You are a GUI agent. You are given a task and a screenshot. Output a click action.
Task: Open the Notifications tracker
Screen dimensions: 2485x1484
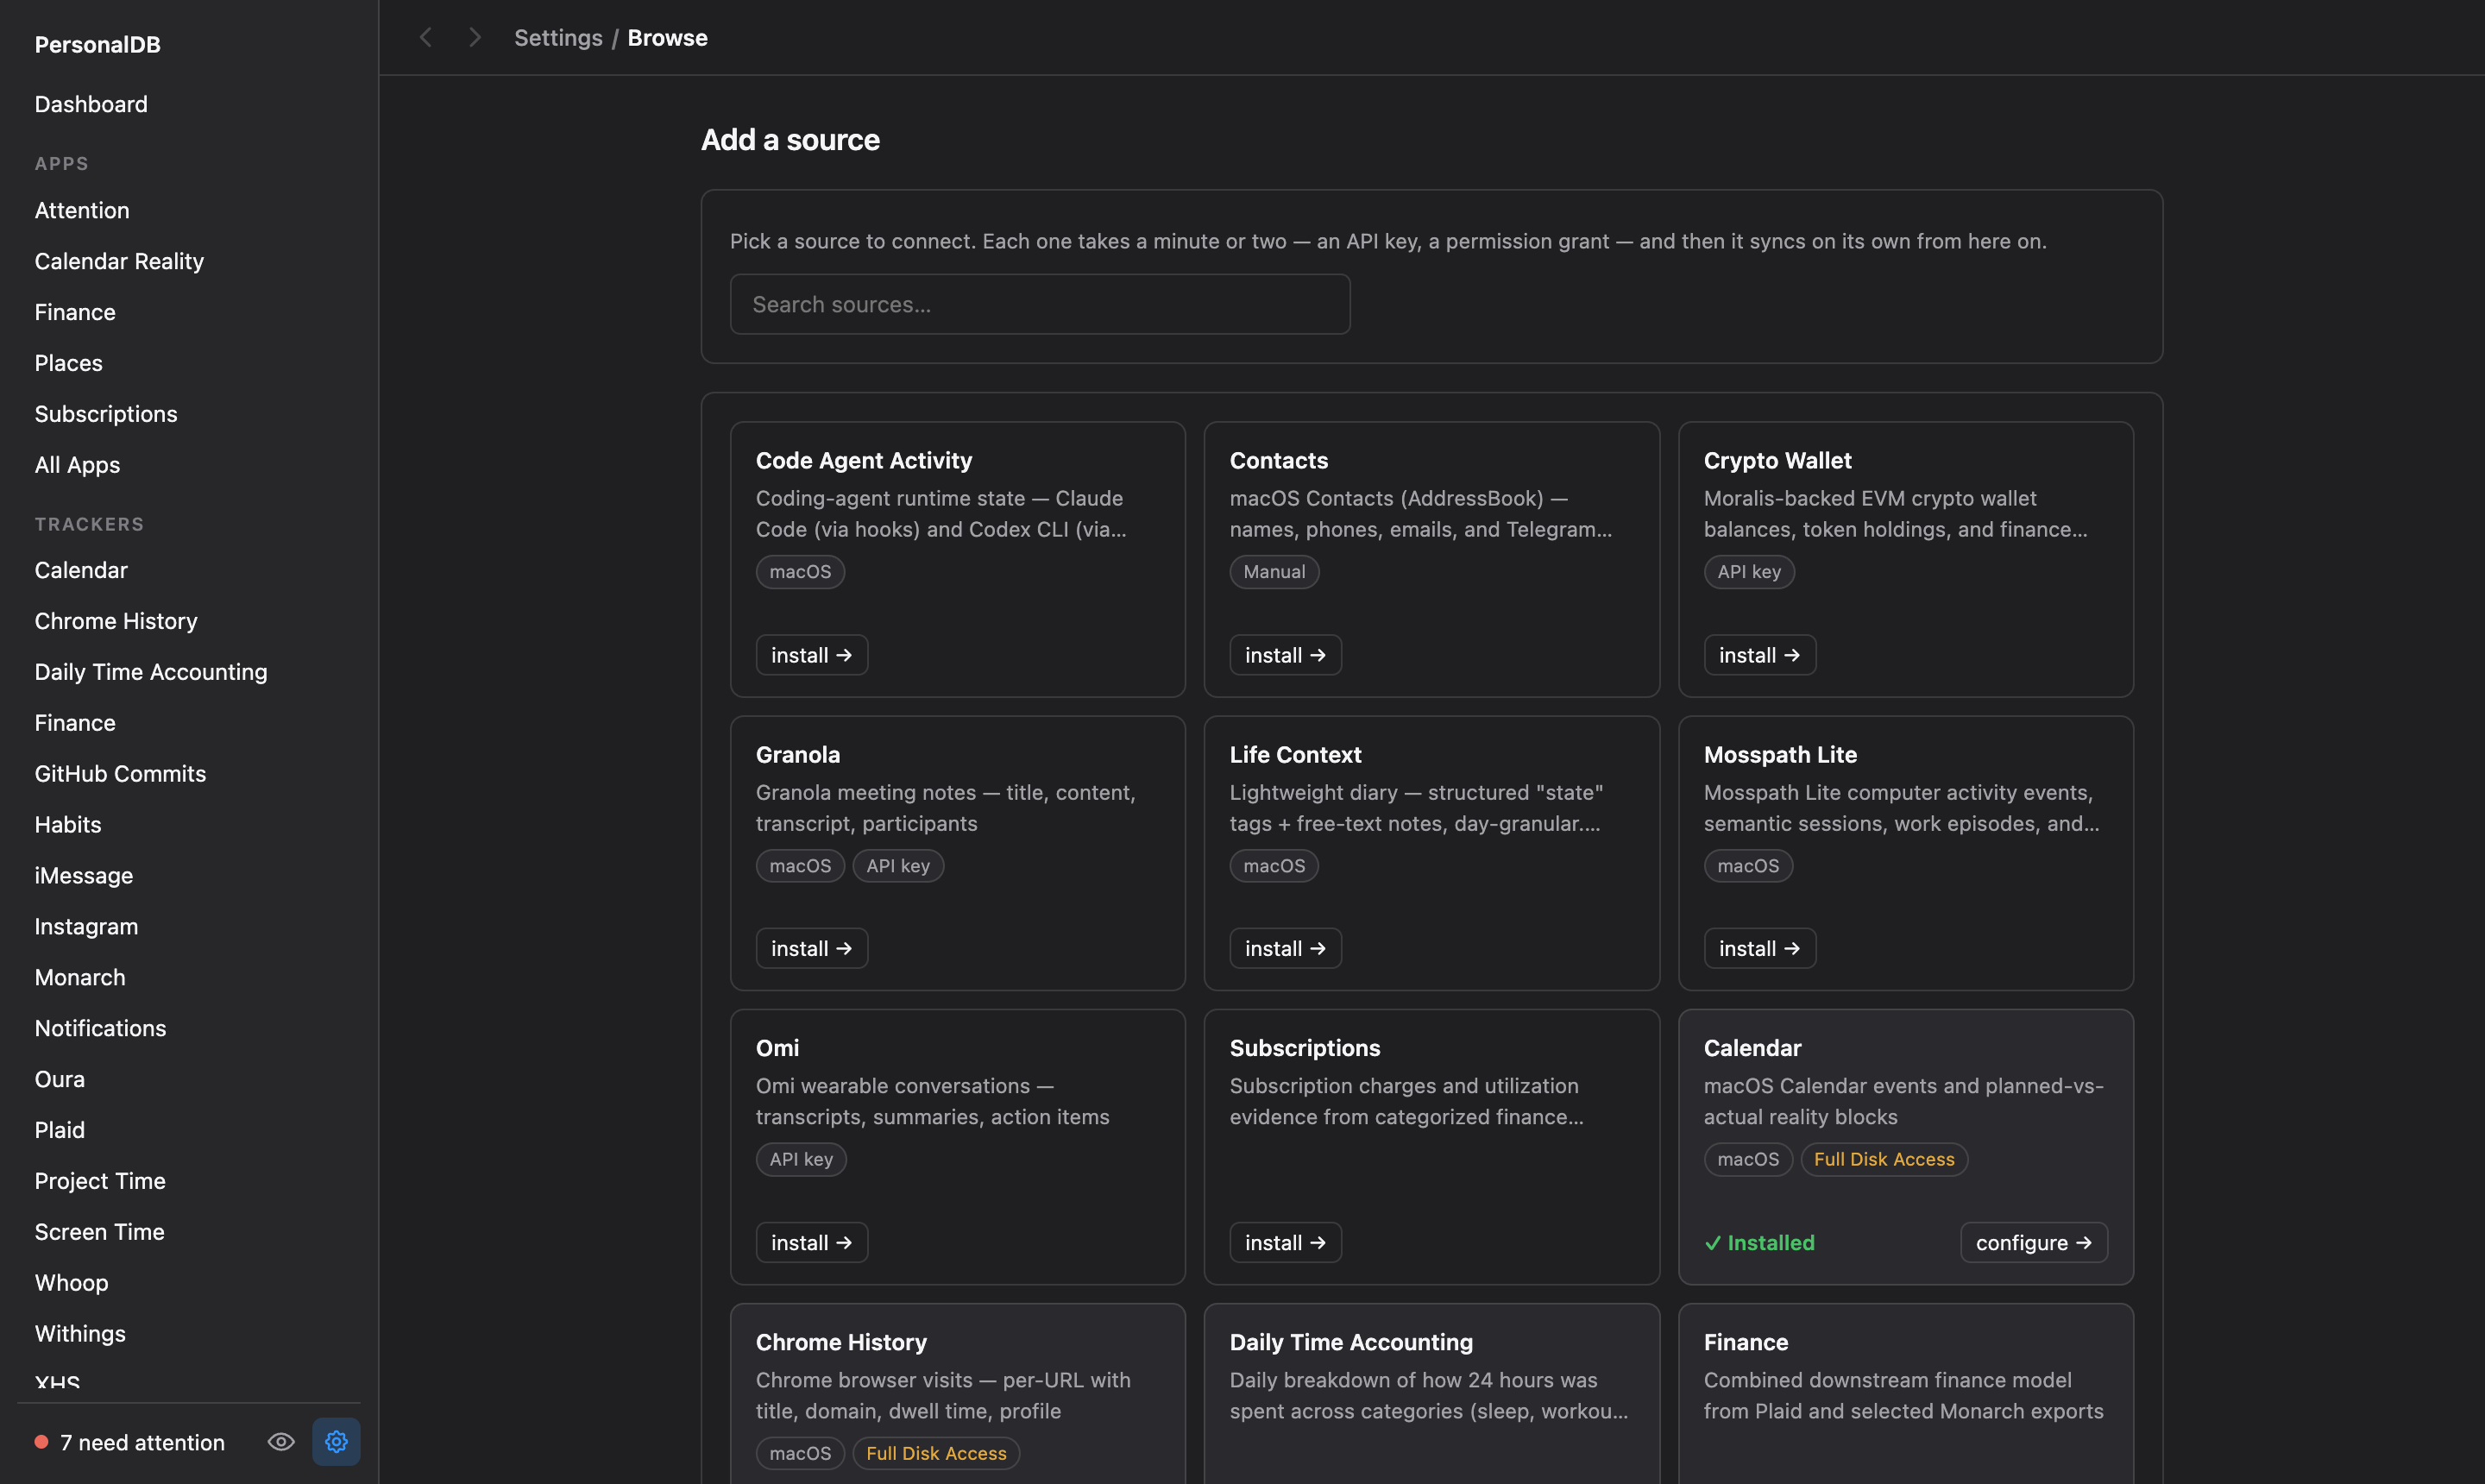coord(100,1028)
